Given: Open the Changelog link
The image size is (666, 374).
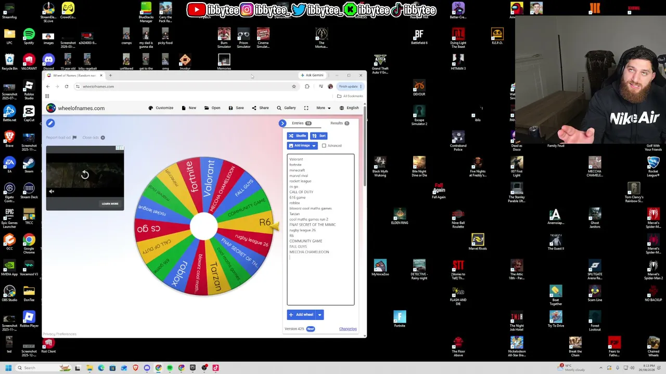Looking at the screenshot, I should [348, 329].
